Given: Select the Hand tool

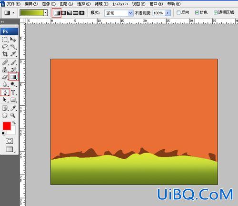Looking at the screenshot, I should click(5, 115).
